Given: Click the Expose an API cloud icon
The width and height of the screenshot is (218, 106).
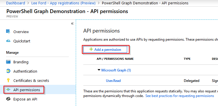Looking at the screenshot, I should [x=8, y=99].
